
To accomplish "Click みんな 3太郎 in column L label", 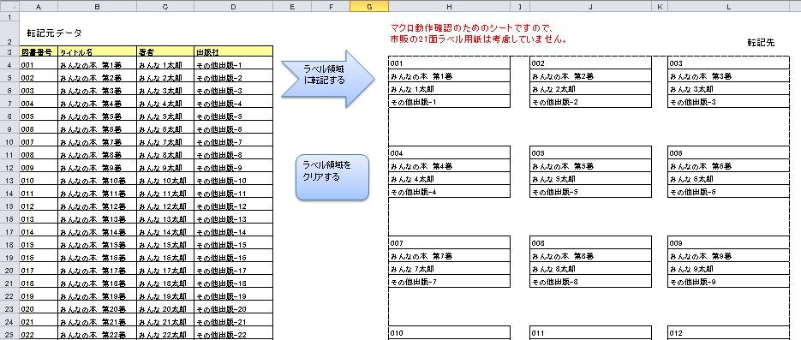I will 728,89.
